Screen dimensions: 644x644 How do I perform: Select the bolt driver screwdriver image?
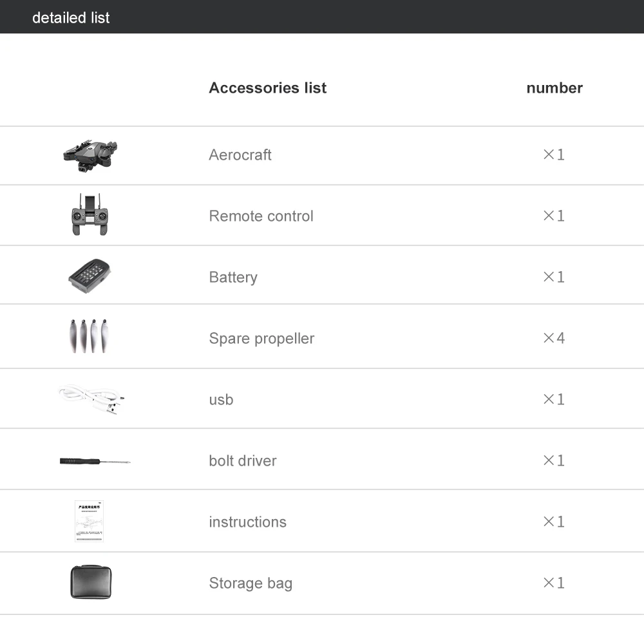click(95, 461)
